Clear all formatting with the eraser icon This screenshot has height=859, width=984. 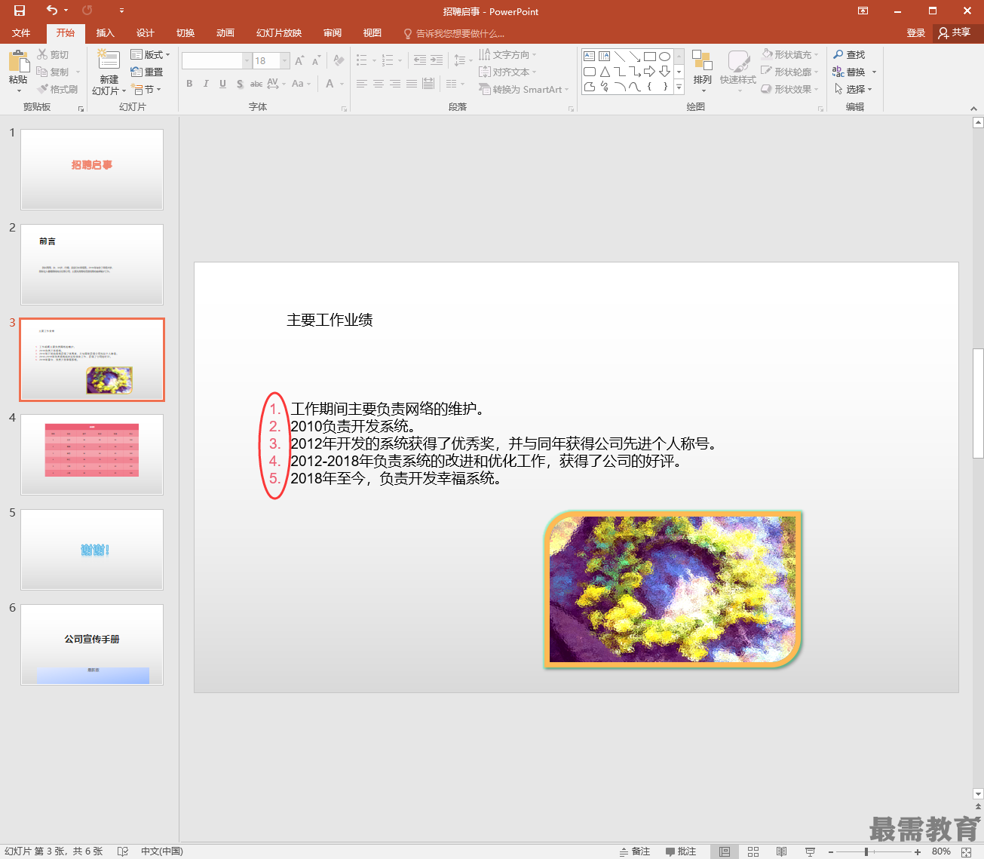339,60
